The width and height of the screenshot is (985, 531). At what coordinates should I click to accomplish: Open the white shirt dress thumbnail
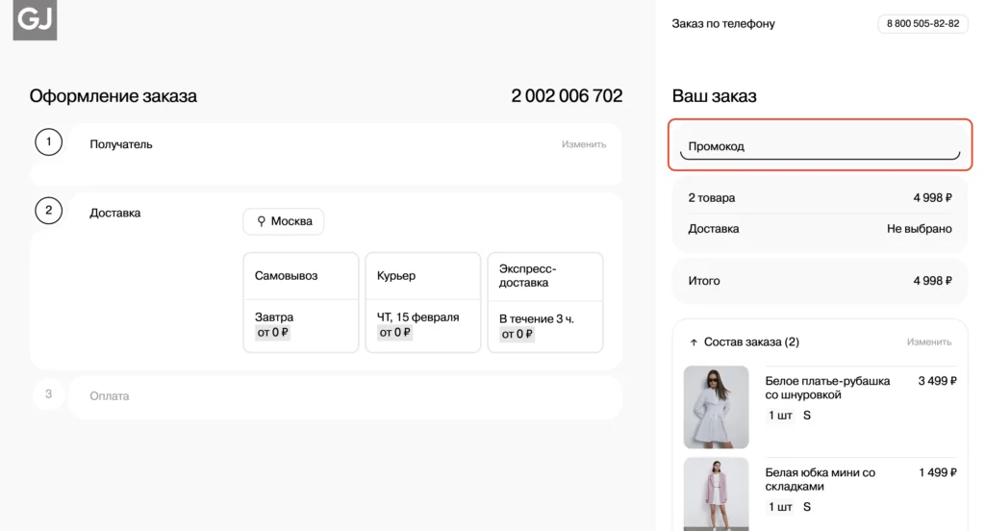tap(716, 407)
